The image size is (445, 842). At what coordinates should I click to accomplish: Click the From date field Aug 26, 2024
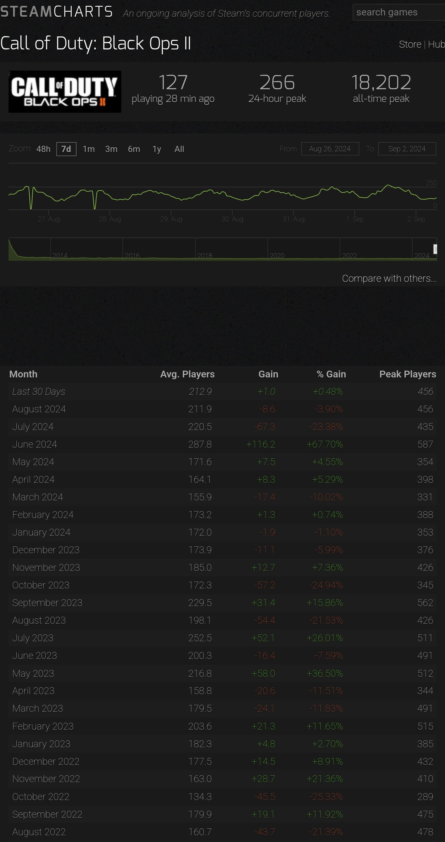pyautogui.click(x=330, y=149)
